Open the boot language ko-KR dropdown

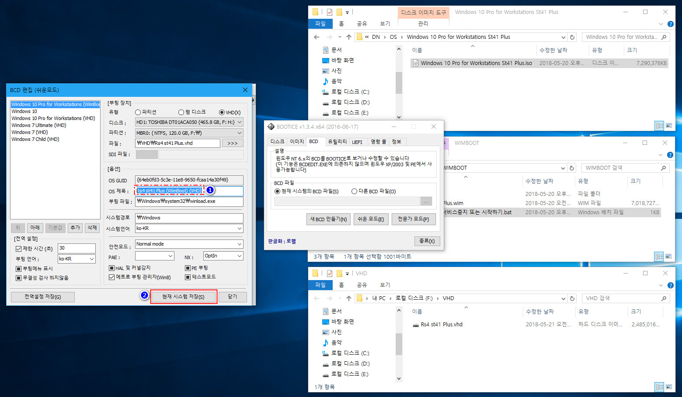[x=77, y=259]
